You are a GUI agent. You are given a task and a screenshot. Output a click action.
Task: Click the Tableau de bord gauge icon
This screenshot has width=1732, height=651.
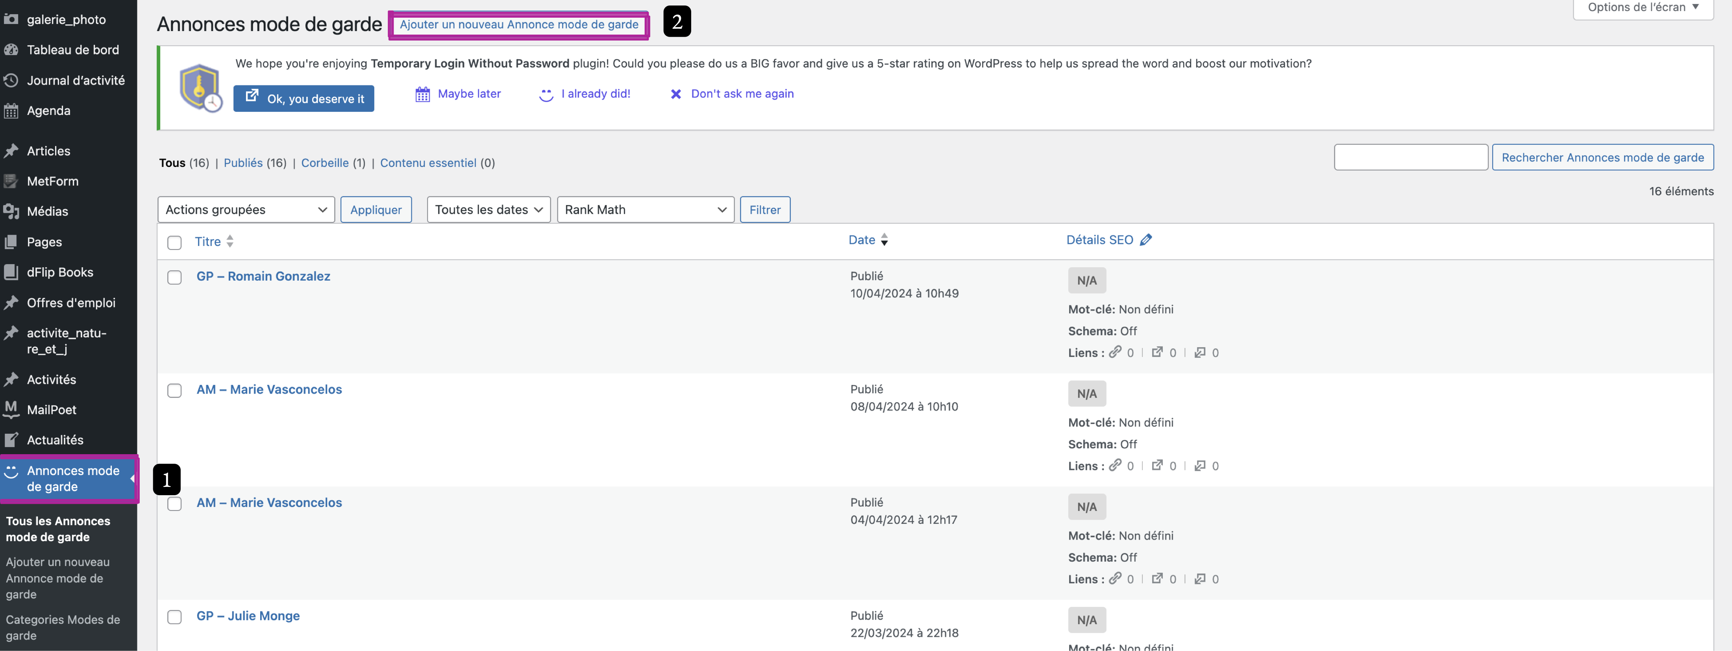tap(11, 50)
